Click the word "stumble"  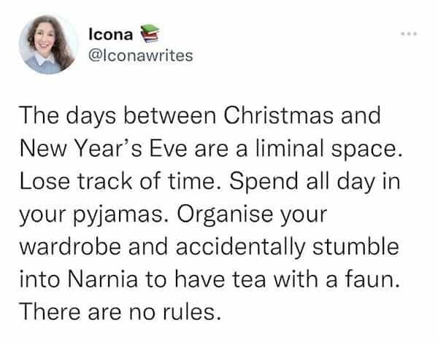pyautogui.click(x=364, y=247)
